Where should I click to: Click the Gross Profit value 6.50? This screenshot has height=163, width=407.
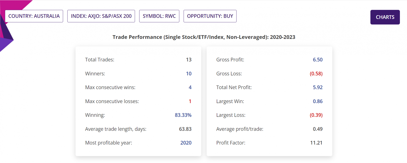[x=318, y=60]
